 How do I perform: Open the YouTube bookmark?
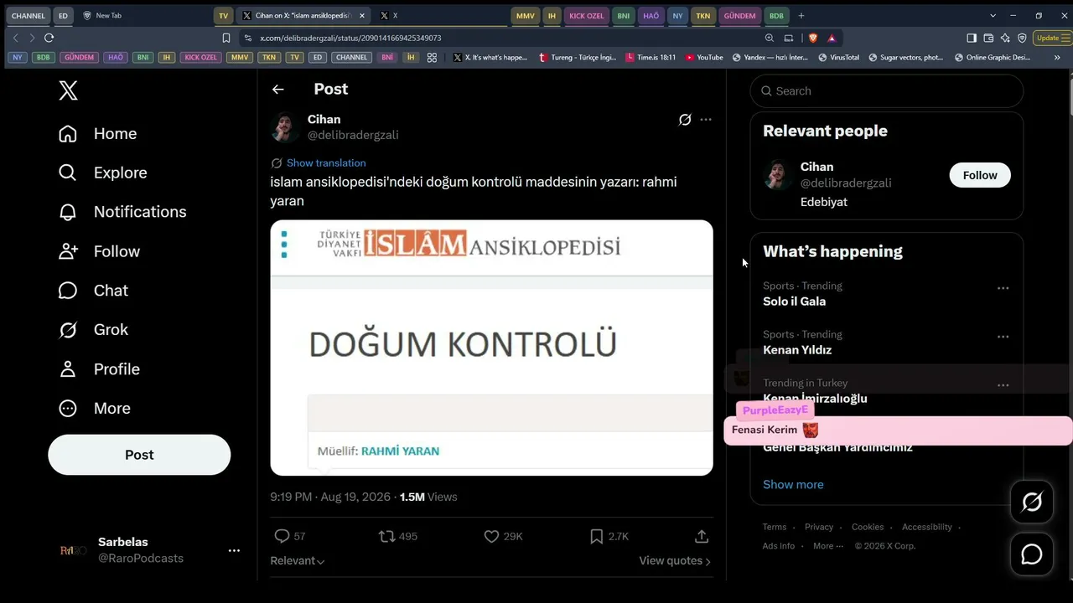(x=704, y=58)
